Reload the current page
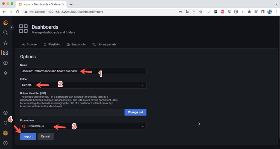This screenshot has width=280, height=149. pos(18,12)
